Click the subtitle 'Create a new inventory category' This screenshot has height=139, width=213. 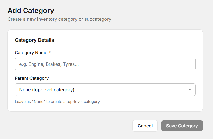[x=59, y=19]
